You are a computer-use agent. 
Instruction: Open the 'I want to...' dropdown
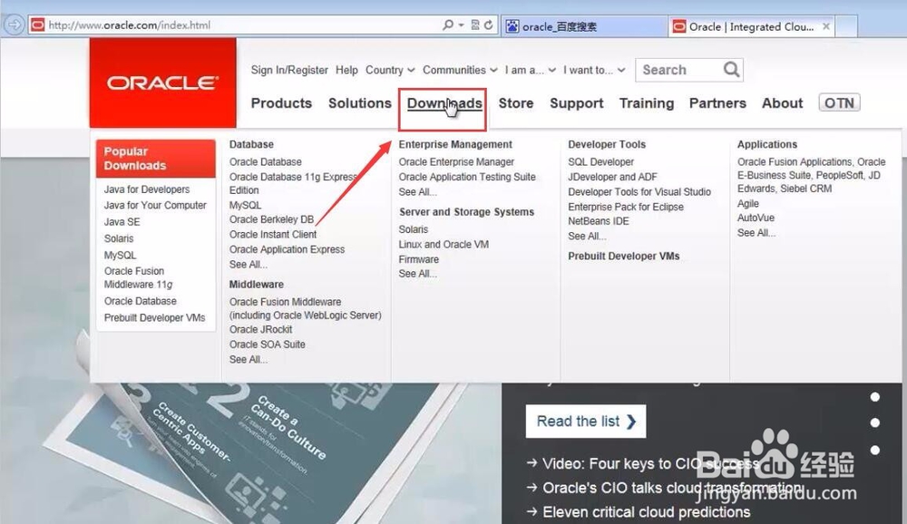tap(594, 70)
